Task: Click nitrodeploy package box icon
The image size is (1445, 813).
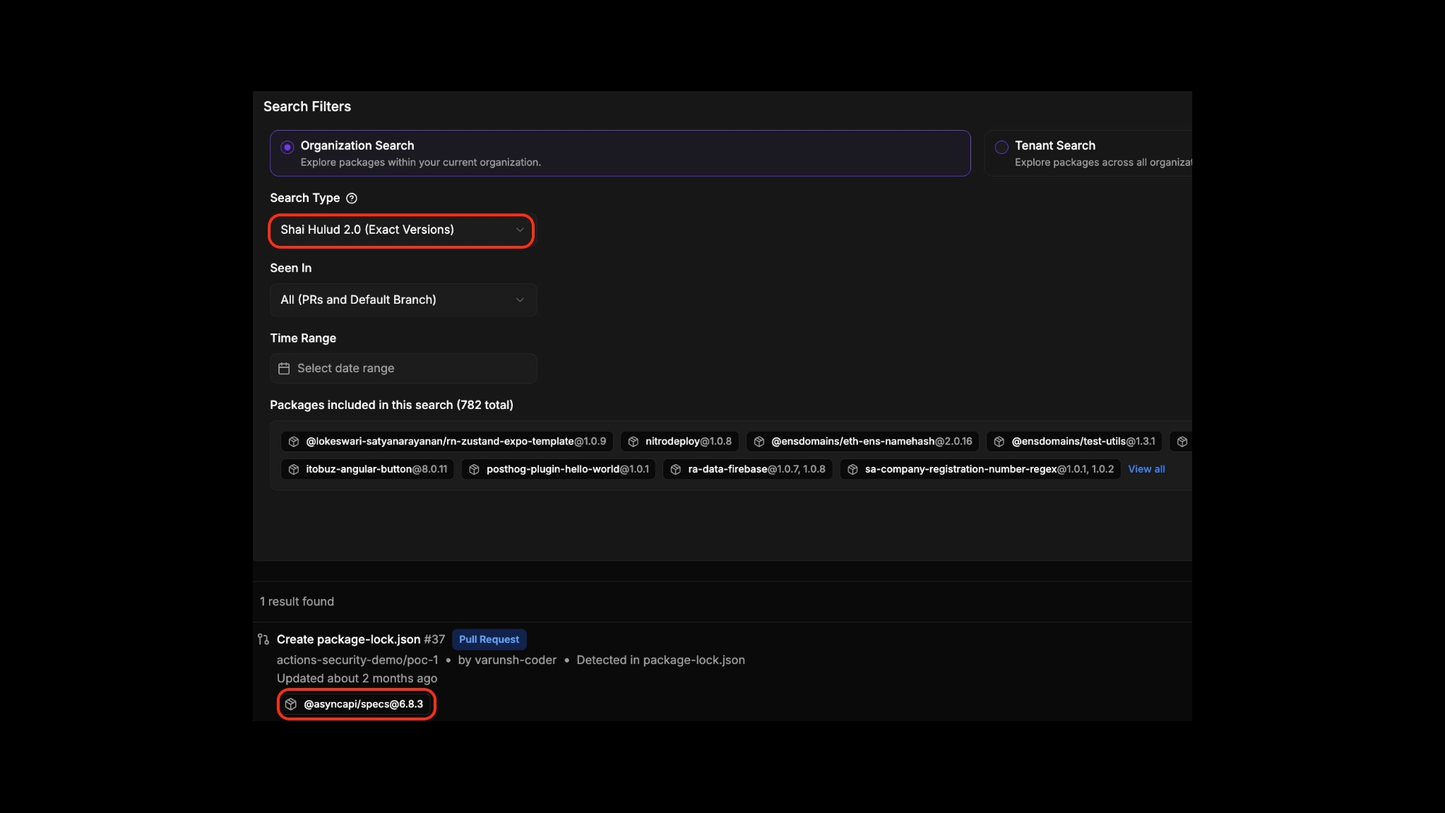Action: [634, 441]
